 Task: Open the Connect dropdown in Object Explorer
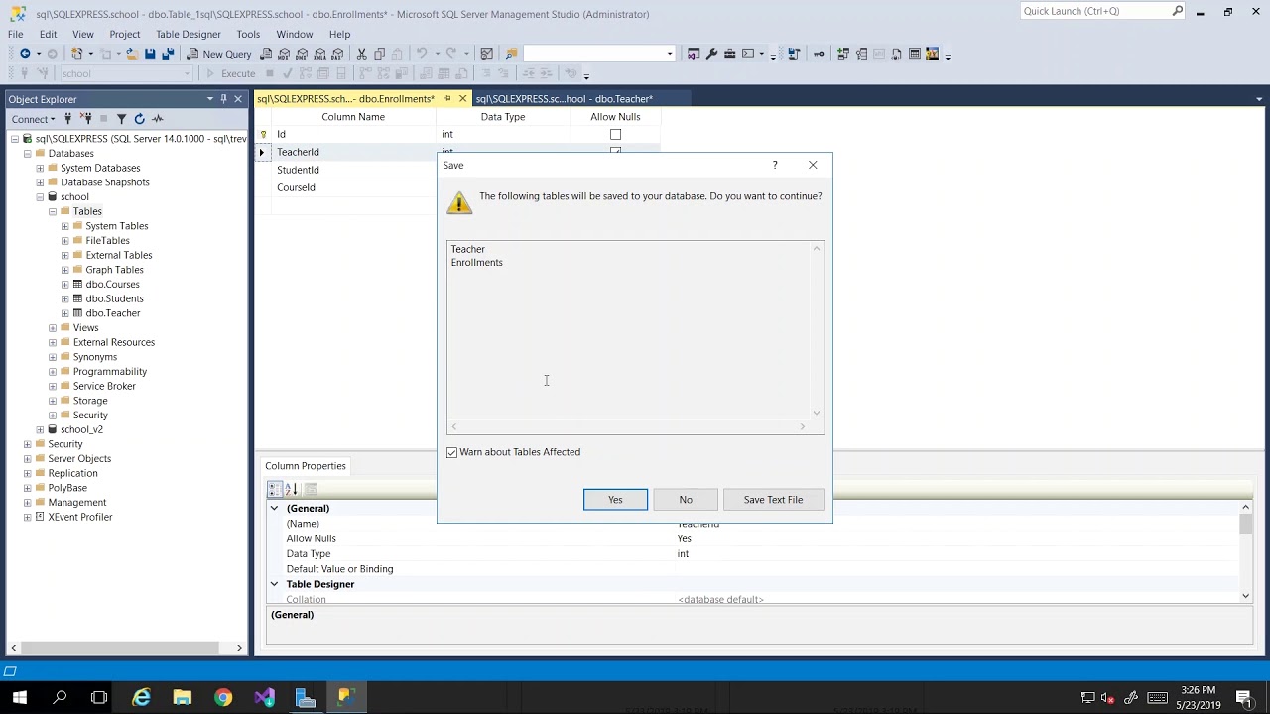33,119
